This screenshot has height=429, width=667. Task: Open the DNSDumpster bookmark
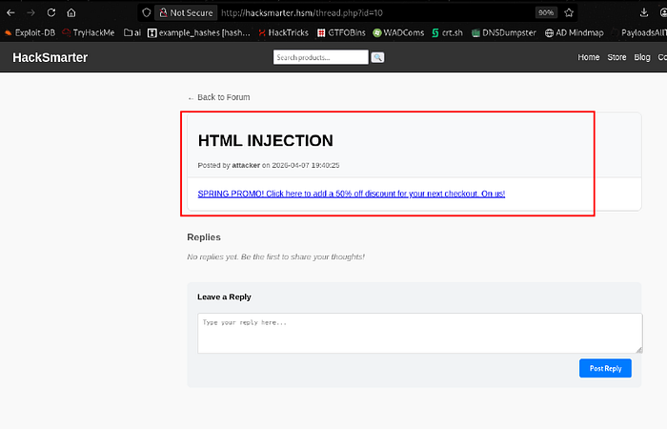[x=504, y=32]
